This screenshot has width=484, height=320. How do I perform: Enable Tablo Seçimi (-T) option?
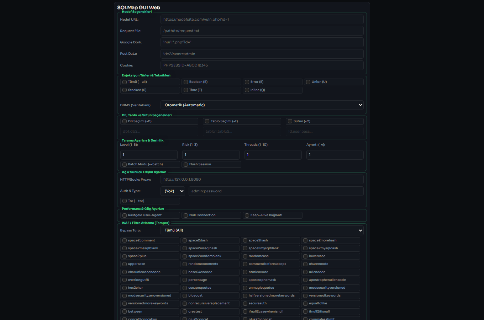207,122
